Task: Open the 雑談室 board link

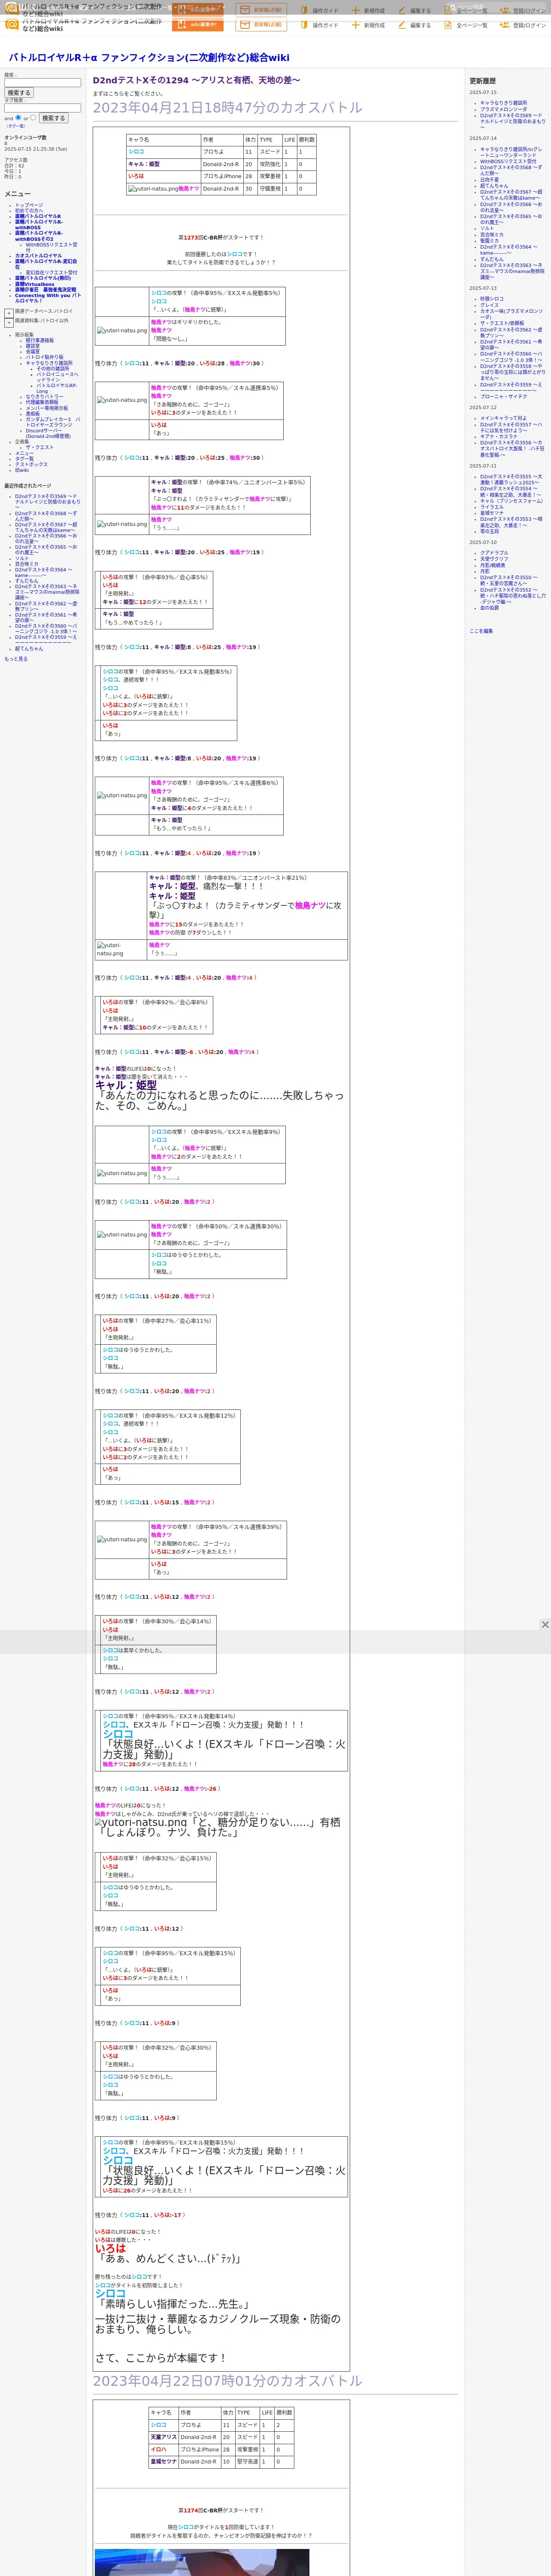Action: coord(33,346)
